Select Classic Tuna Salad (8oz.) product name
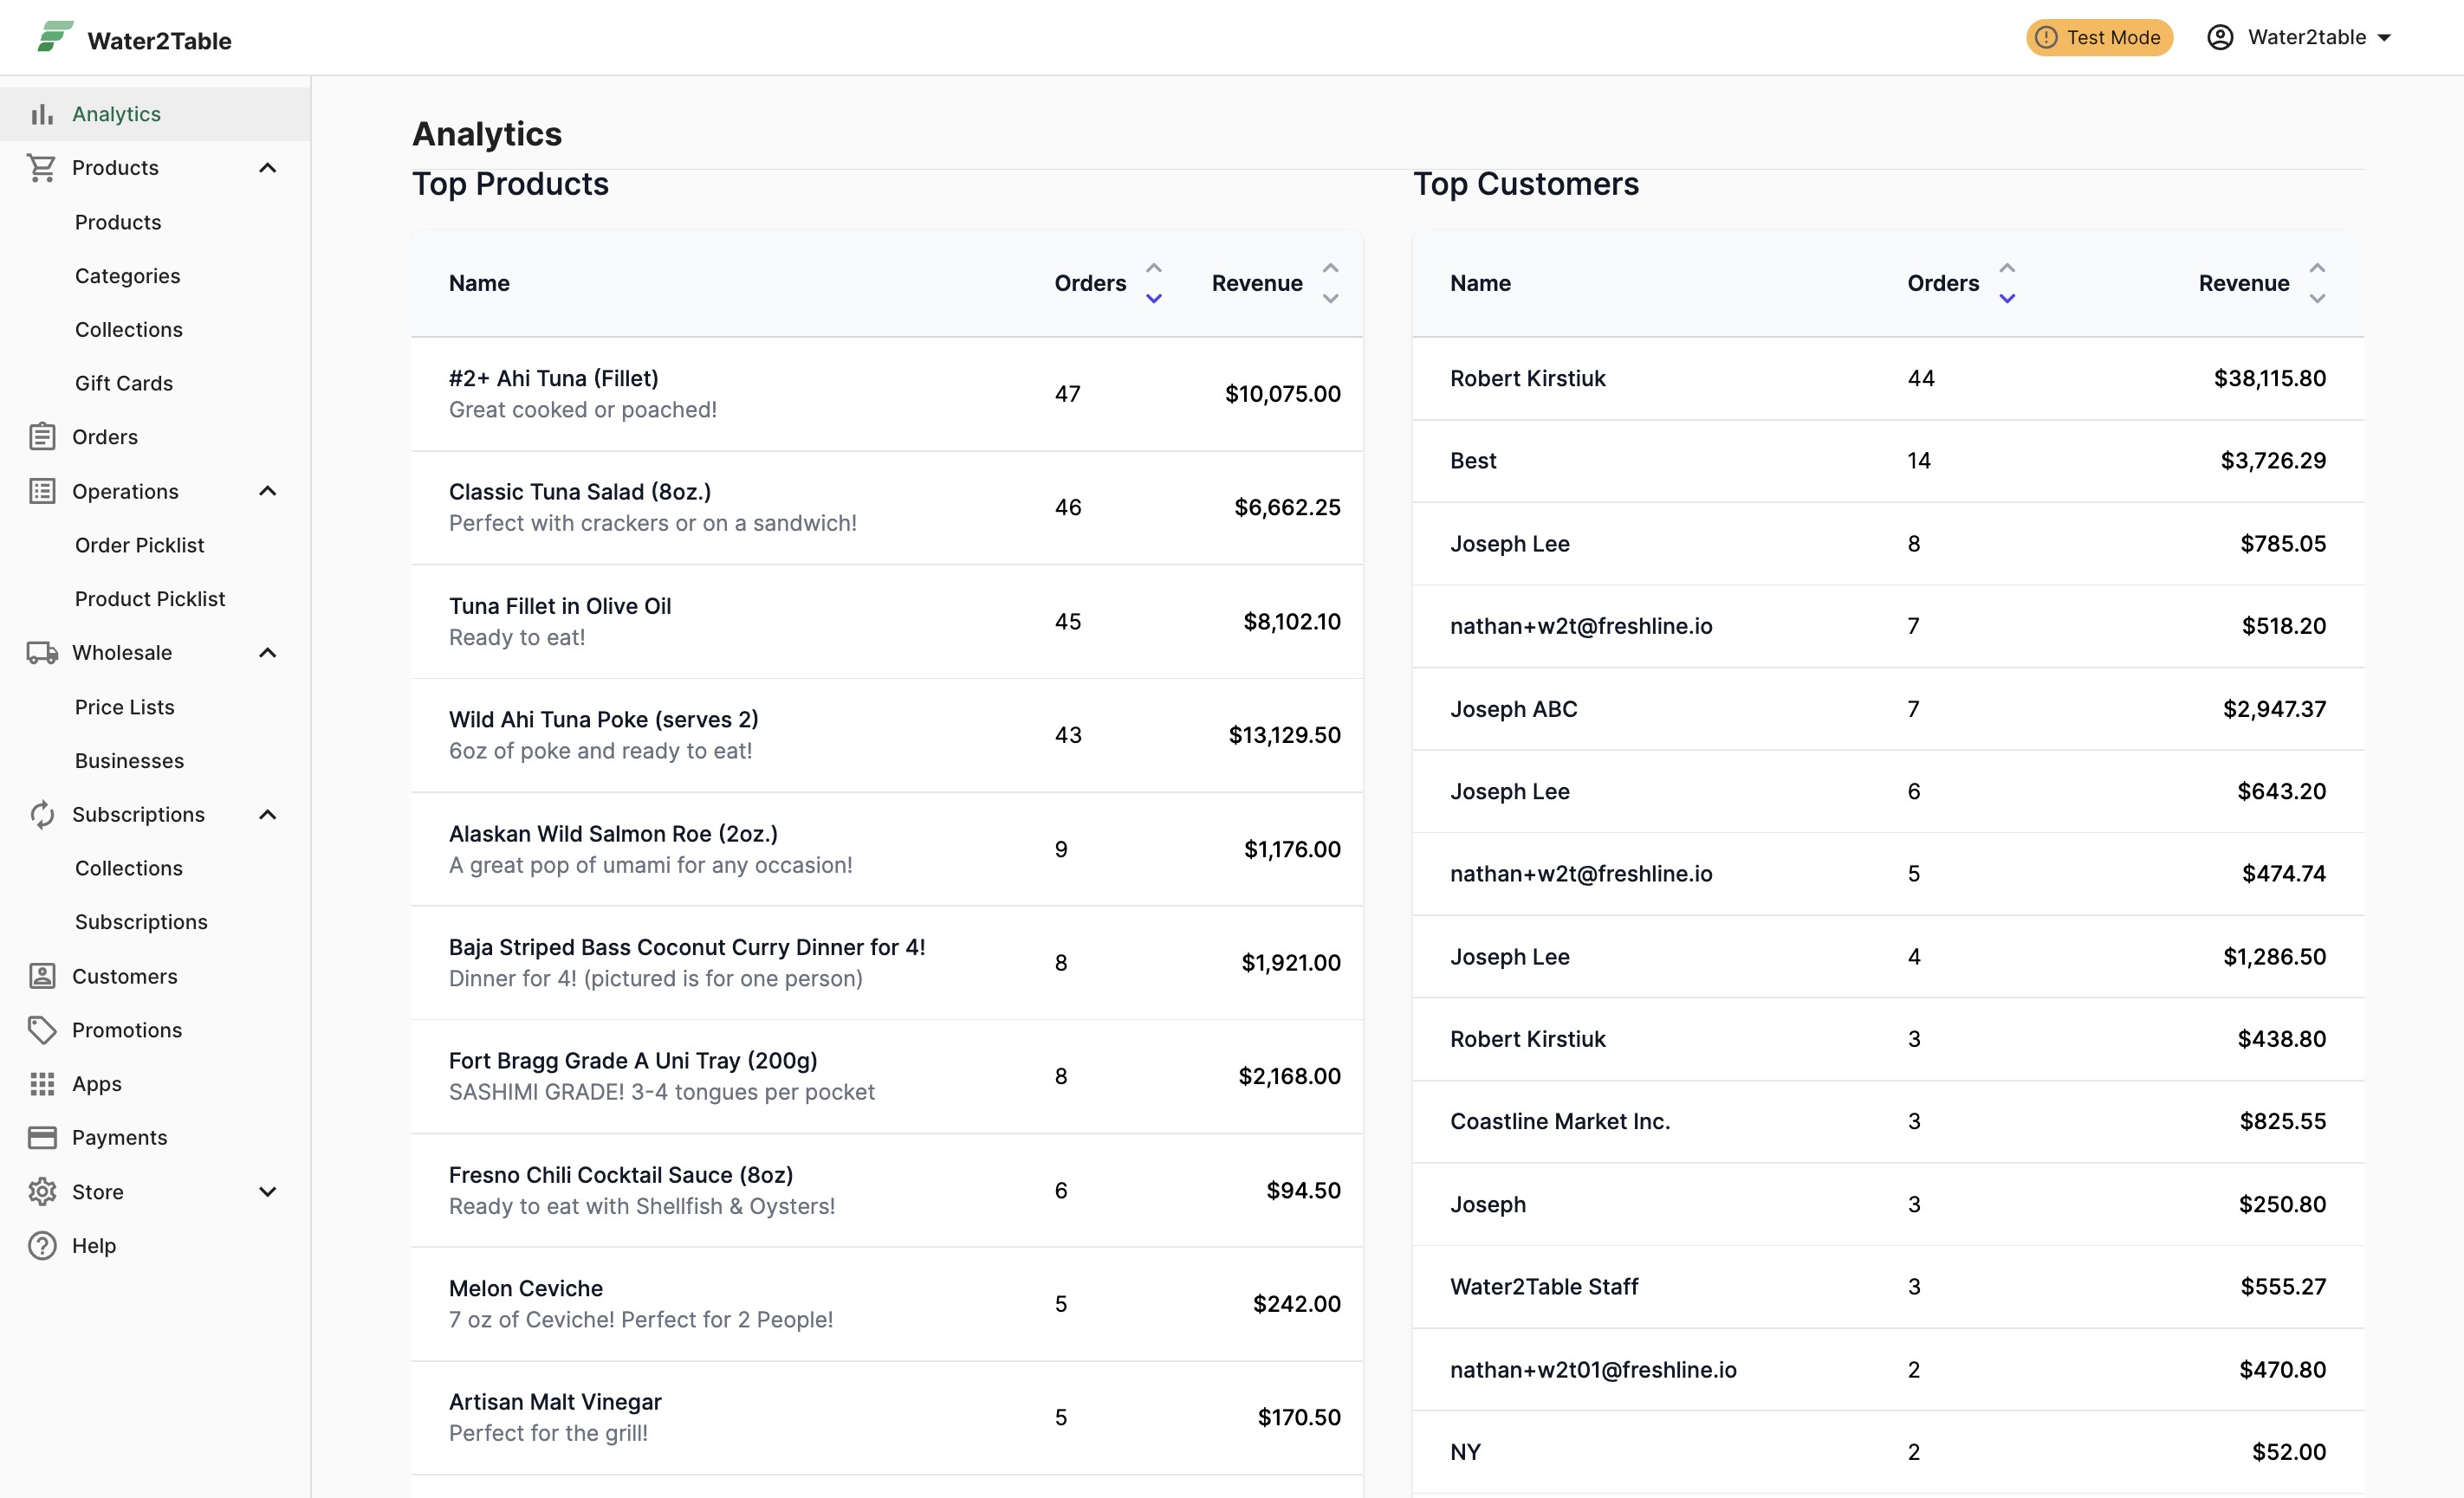The image size is (2464, 1498). point(580,492)
